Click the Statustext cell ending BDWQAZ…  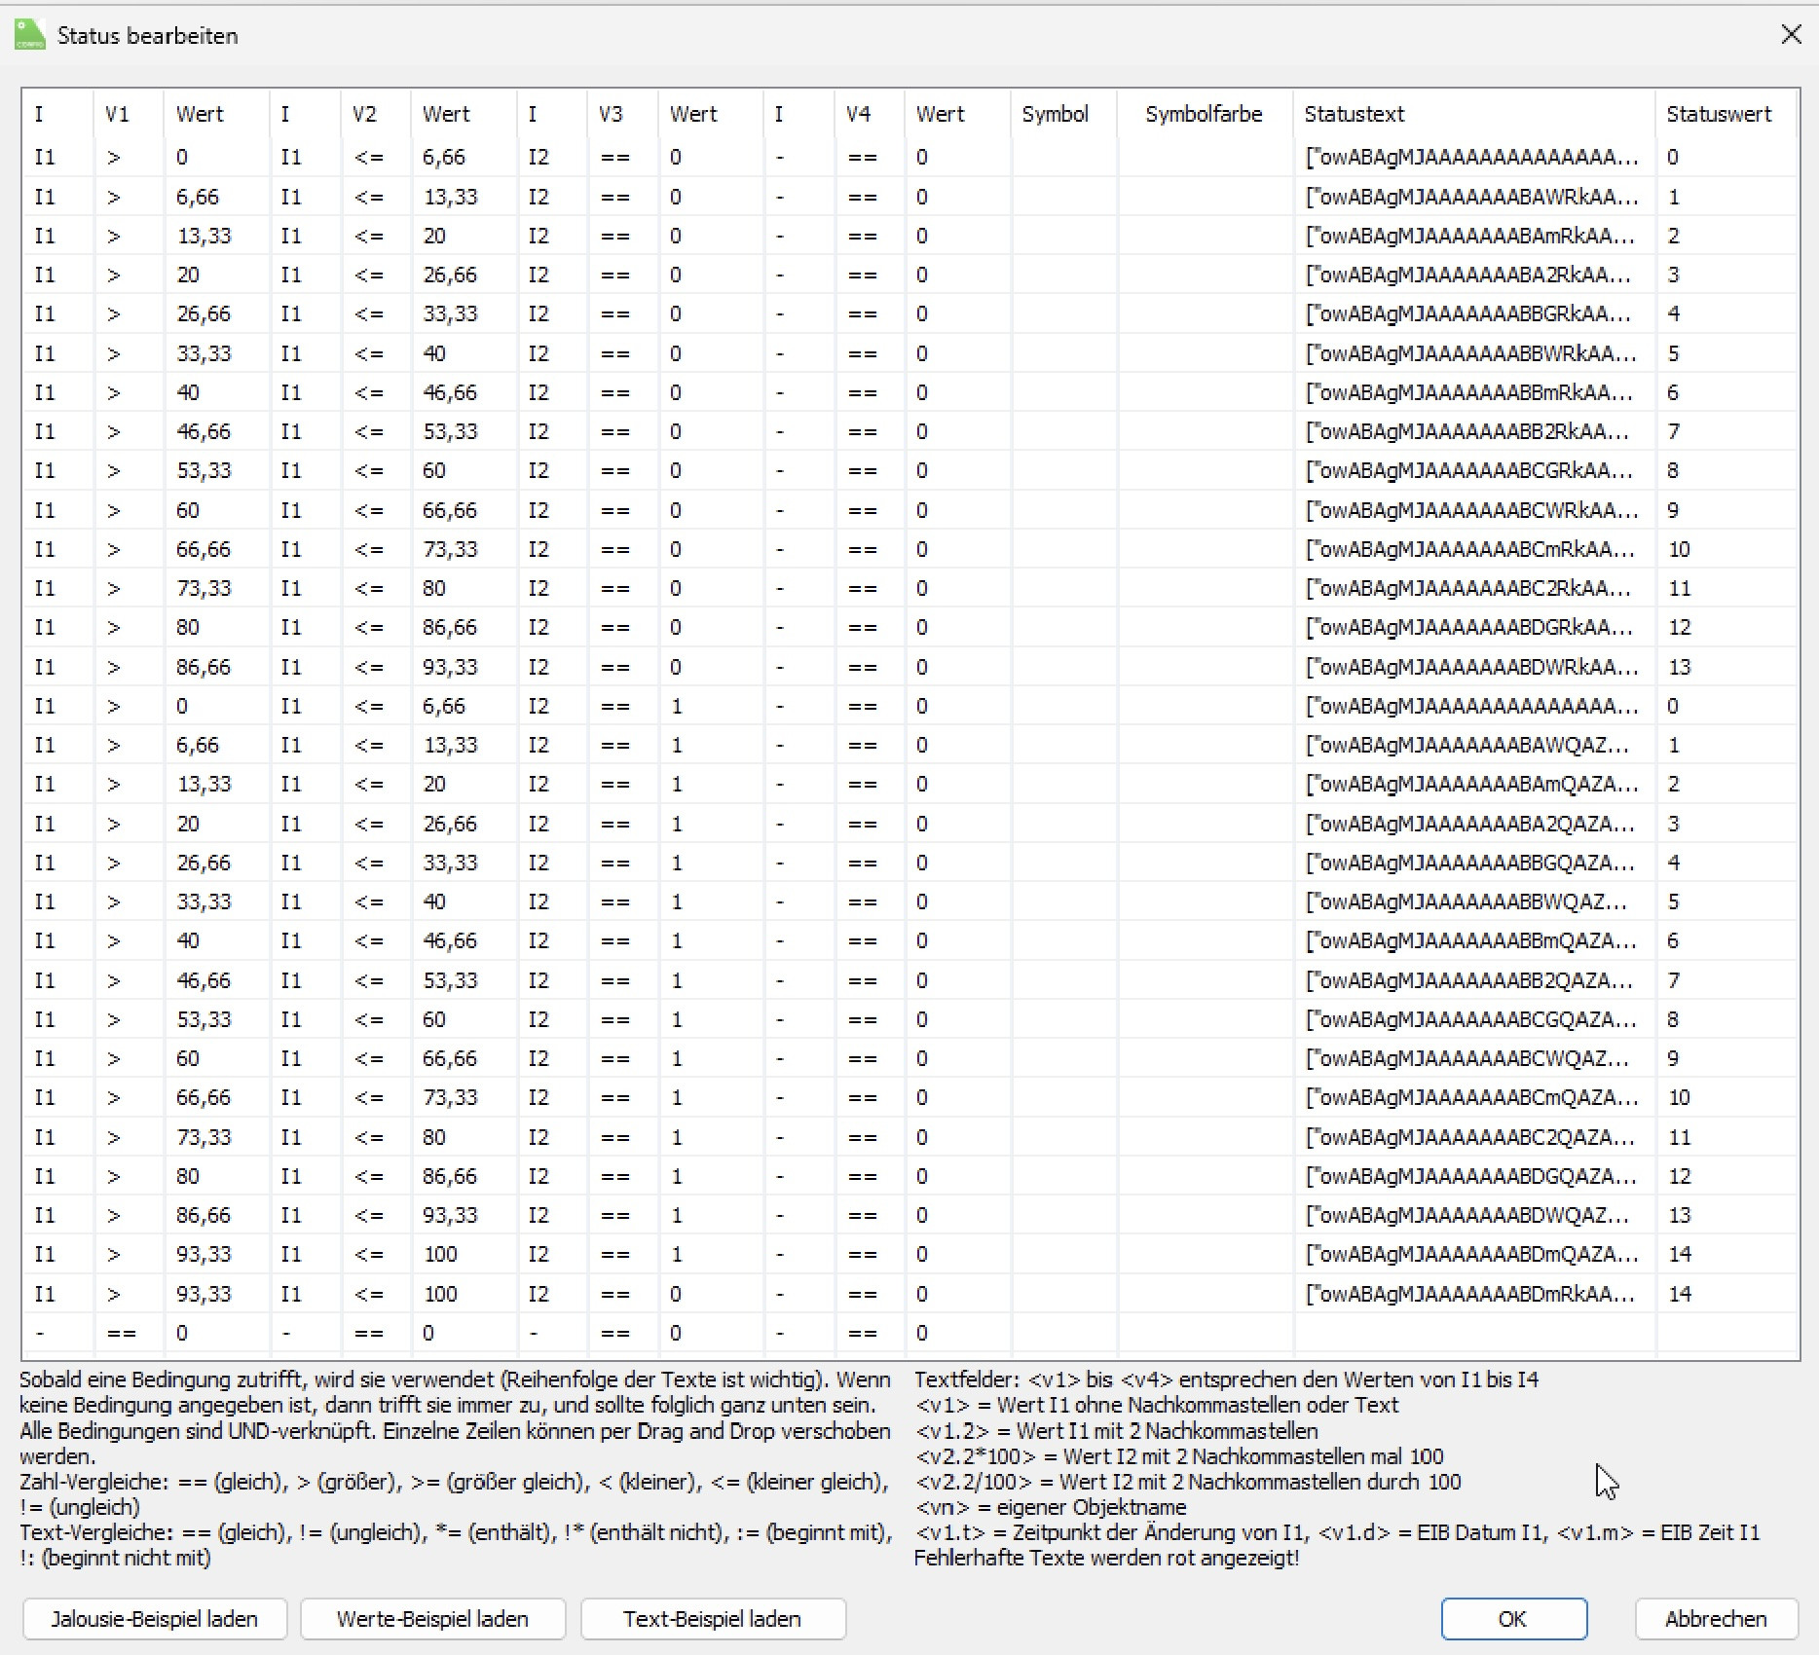coord(1473,1215)
